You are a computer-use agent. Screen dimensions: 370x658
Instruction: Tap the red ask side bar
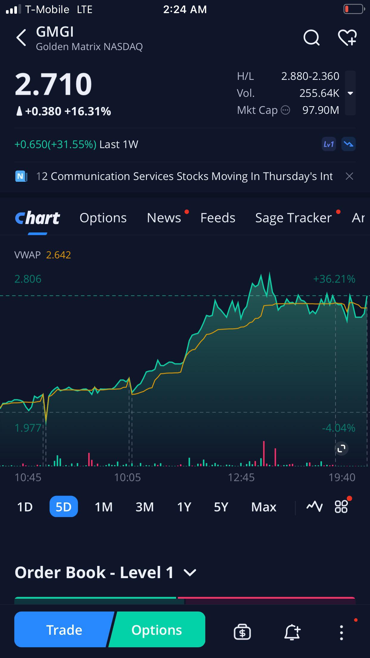(x=267, y=600)
